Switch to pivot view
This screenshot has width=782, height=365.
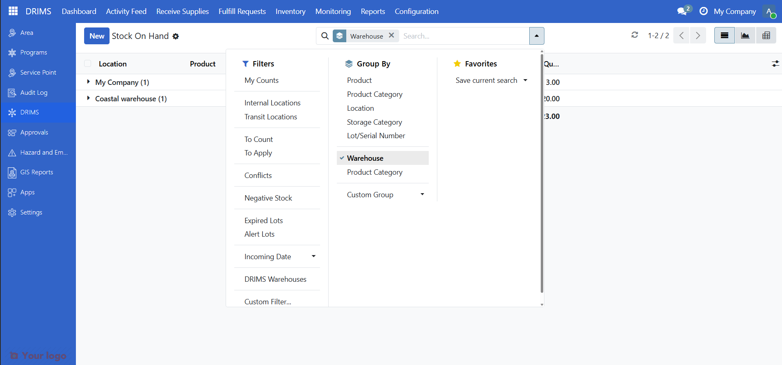pyautogui.click(x=766, y=36)
